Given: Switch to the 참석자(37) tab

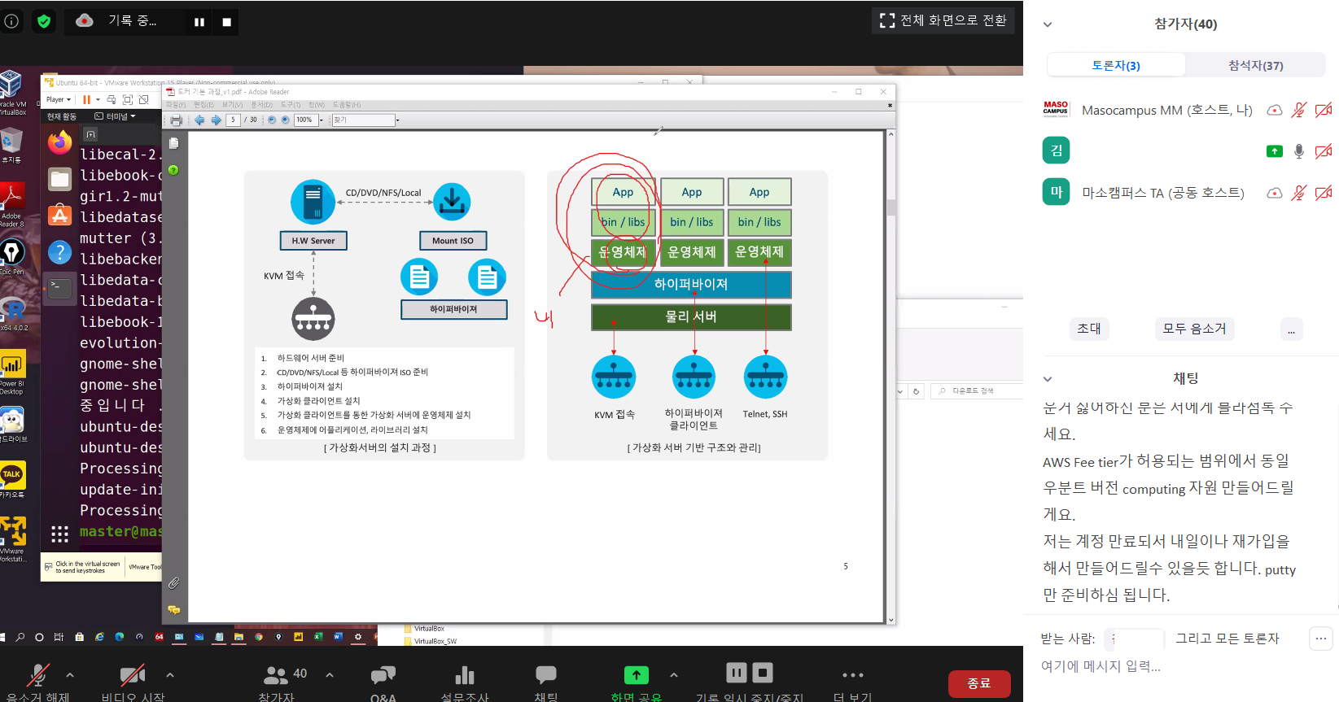Looking at the screenshot, I should tap(1255, 65).
